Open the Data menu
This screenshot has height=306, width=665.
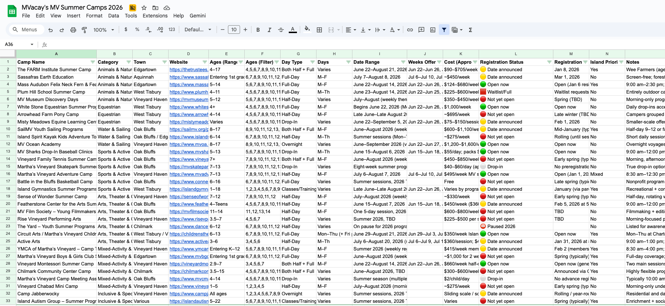click(x=113, y=16)
